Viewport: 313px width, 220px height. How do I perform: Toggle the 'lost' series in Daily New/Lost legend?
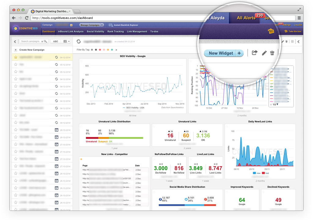266,173
